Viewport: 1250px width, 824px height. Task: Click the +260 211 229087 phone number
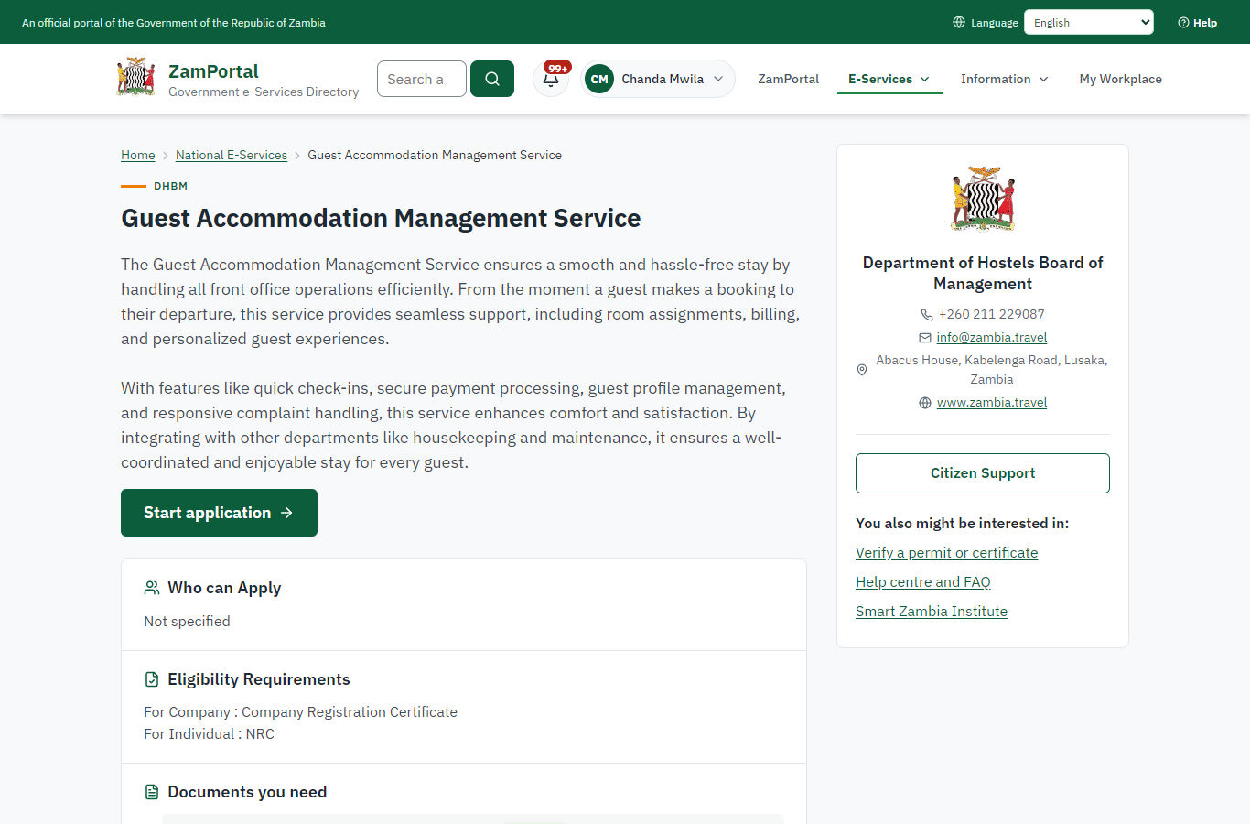992,314
